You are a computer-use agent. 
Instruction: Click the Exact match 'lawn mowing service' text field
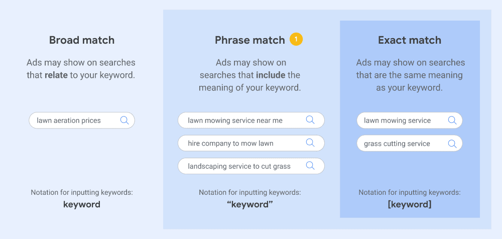(x=410, y=121)
